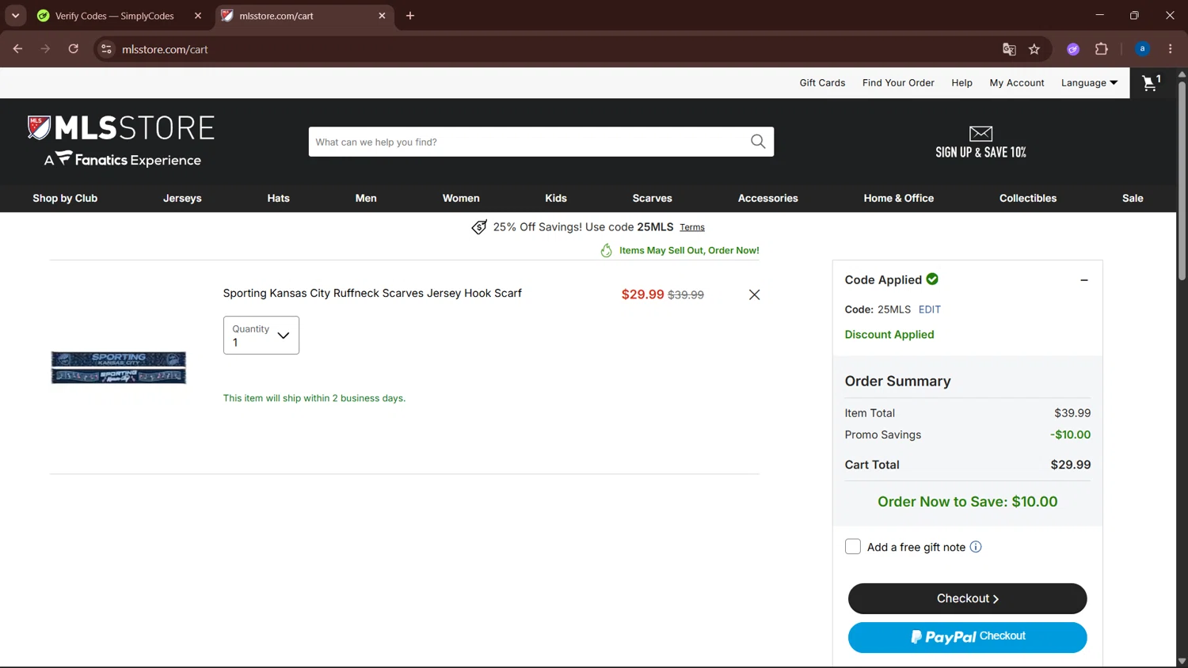Screen dimensions: 1188x668
Task: Open the Kids menu
Action: coord(556,198)
